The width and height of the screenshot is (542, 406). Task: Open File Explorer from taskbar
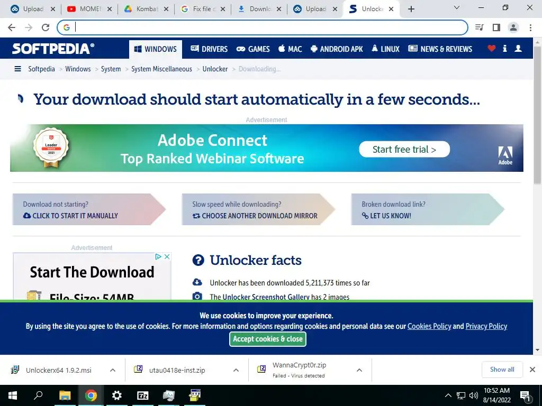click(65, 395)
